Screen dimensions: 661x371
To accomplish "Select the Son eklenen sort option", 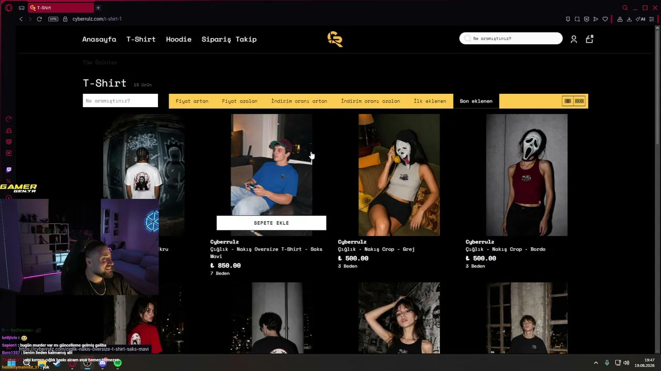I will [x=476, y=101].
